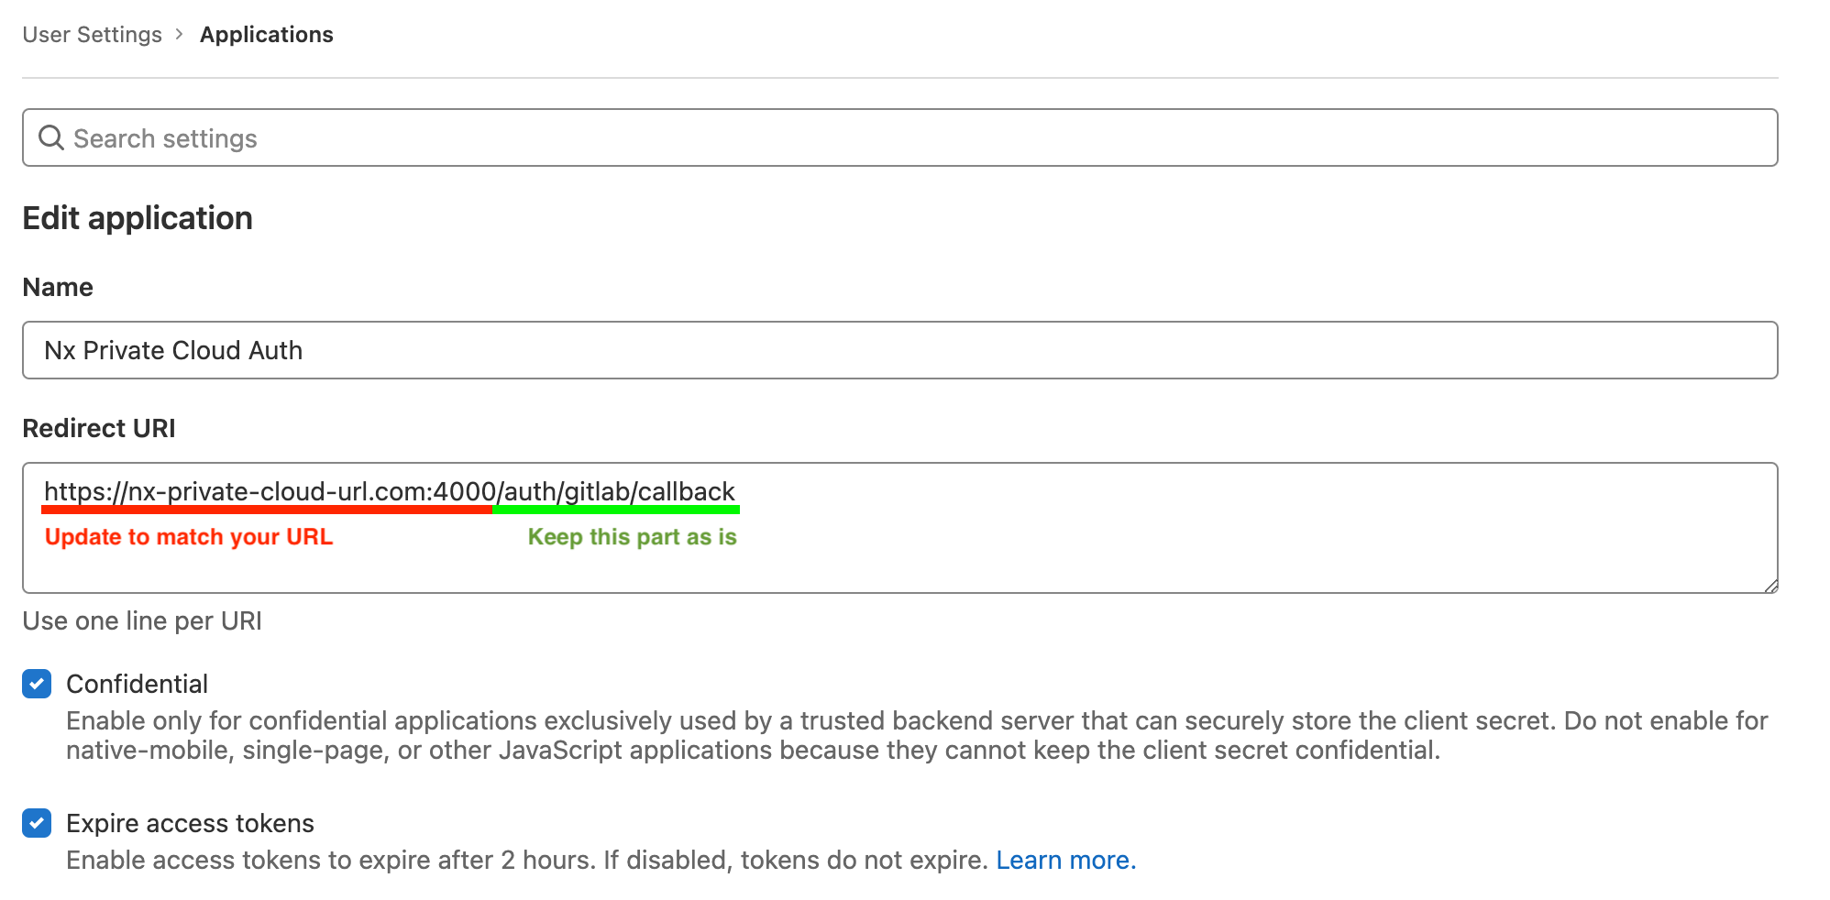Screen dimensions: 1830x900
Task: Click the Redirect URI textarea resize handle
Action: 1770,586
